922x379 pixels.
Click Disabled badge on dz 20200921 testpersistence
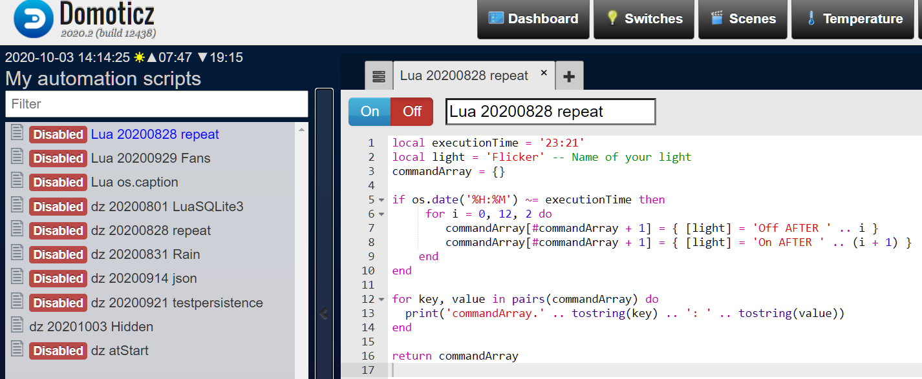tap(58, 303)
